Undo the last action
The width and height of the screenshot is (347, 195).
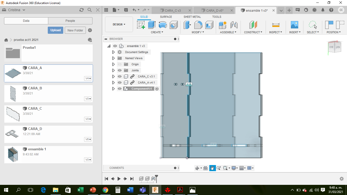134,10
